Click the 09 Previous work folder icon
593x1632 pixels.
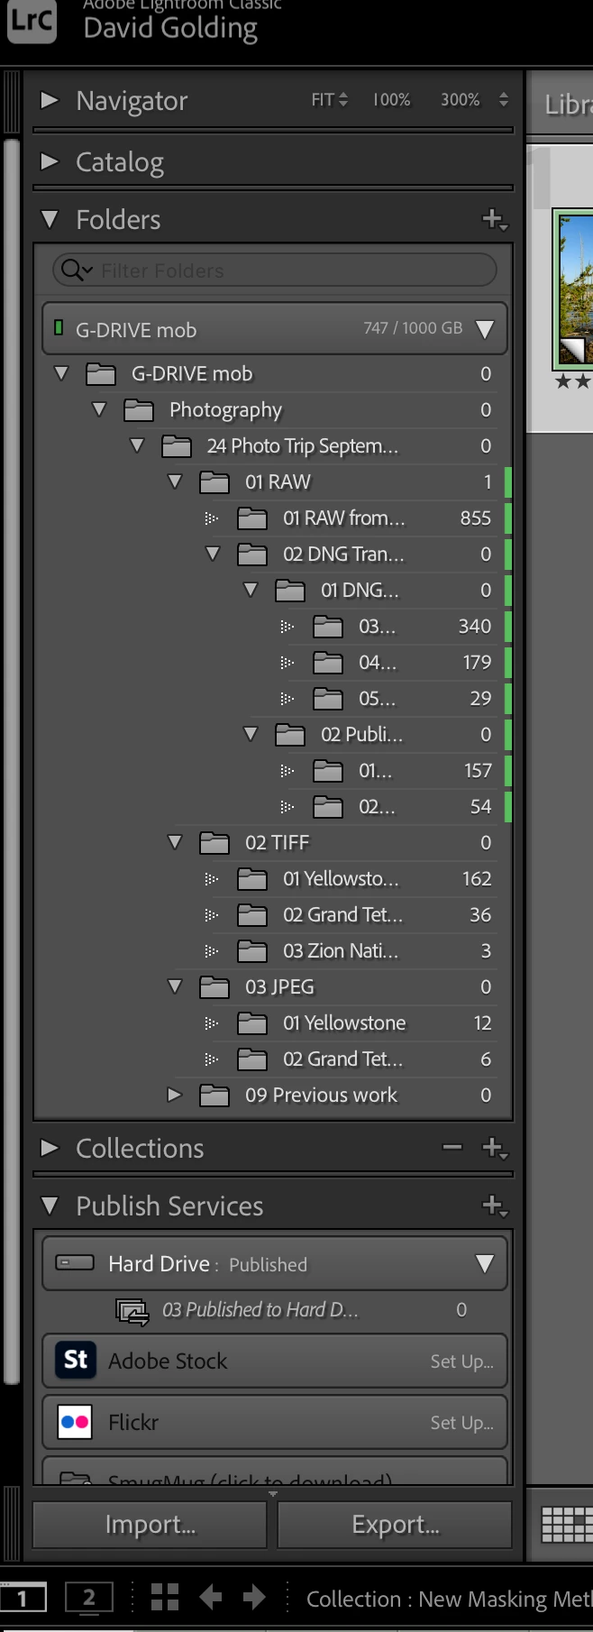point(214,1096)
